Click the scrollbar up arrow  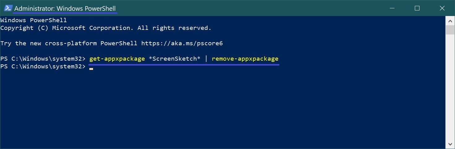[450, 21]
